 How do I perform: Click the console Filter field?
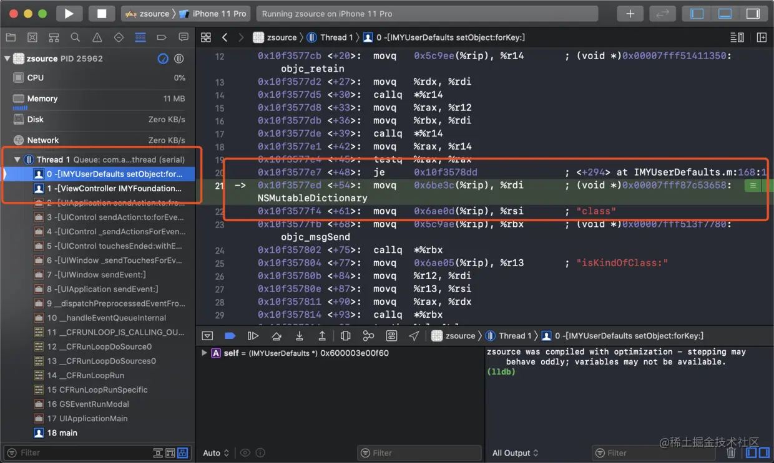point(654,453)
